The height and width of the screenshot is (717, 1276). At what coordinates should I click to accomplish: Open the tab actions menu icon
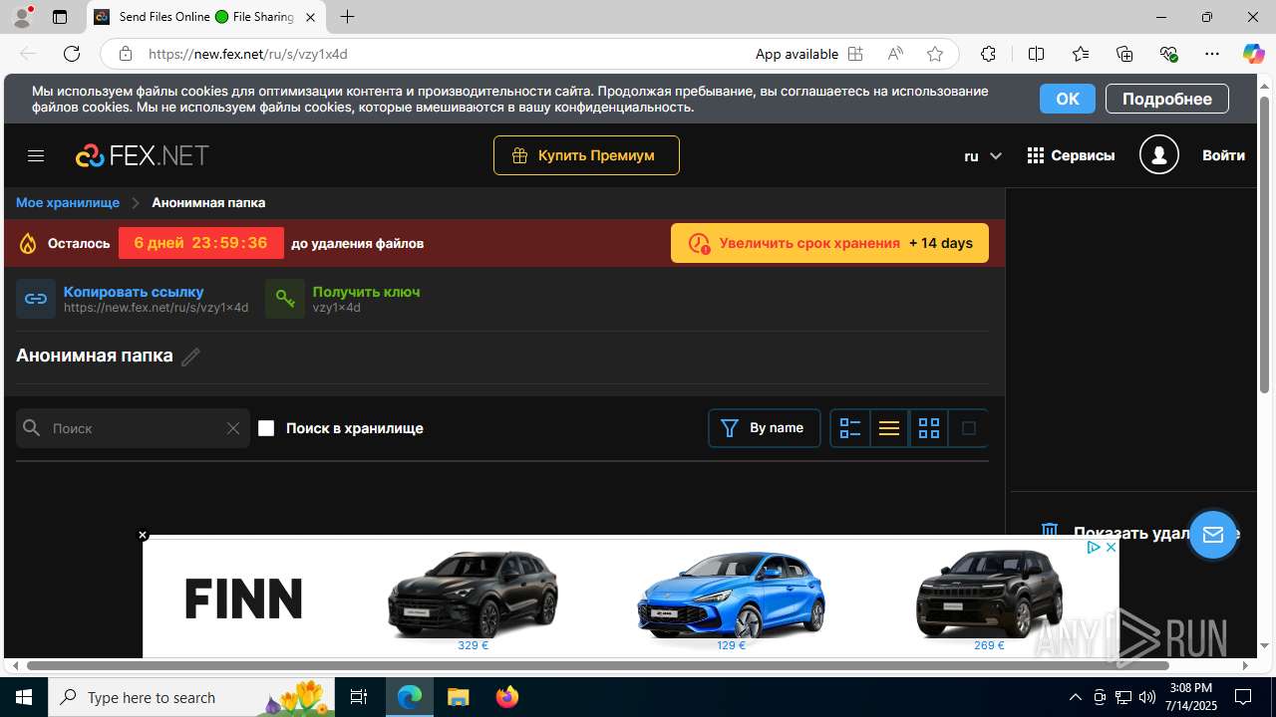pyautogui.click(x=60, y=17)
